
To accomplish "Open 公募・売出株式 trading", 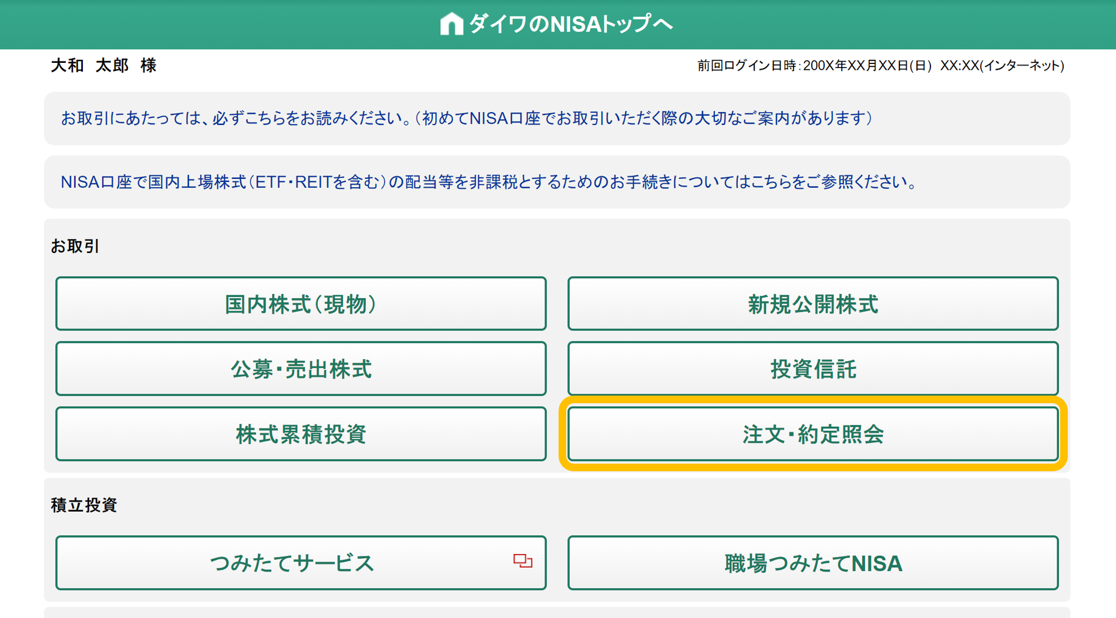I will click(301, 369).
